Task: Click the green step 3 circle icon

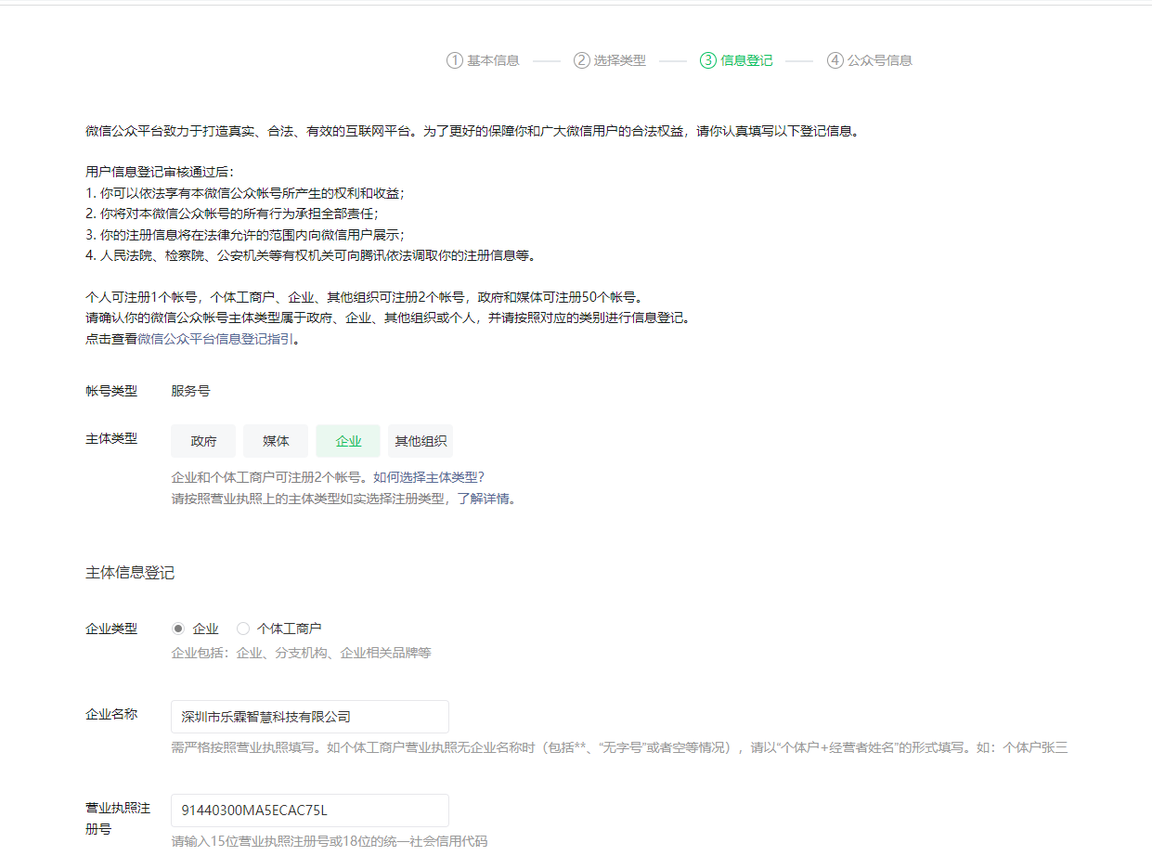Action: pos(708,60)
